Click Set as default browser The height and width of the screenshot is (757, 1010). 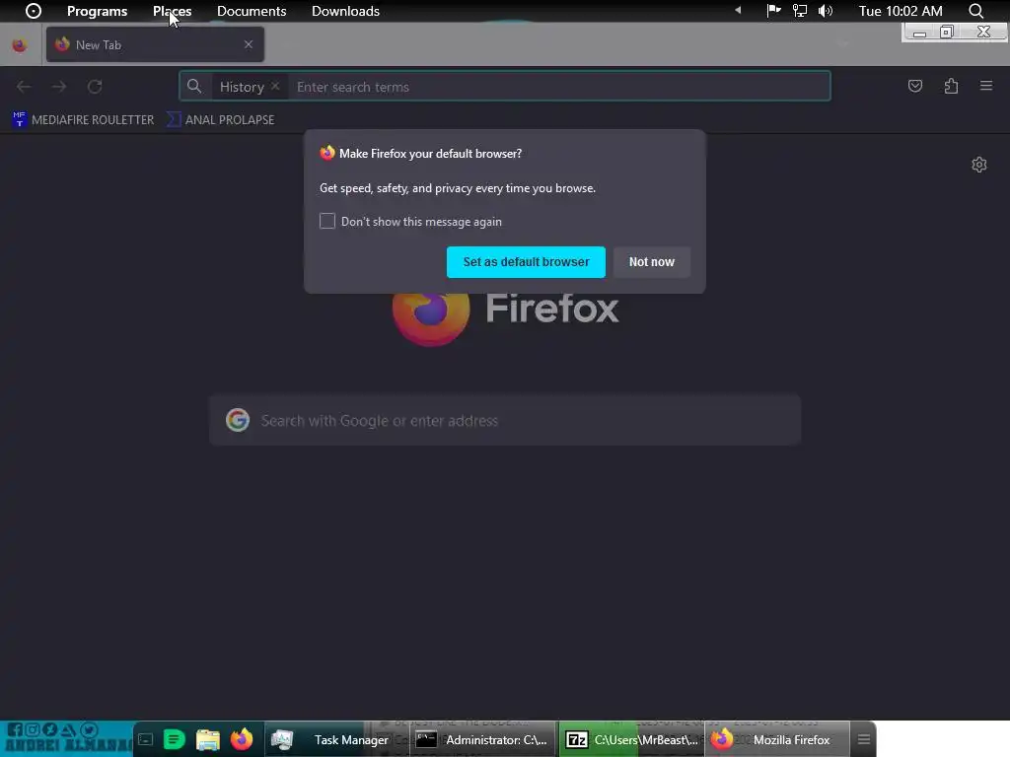pos(526,262)
